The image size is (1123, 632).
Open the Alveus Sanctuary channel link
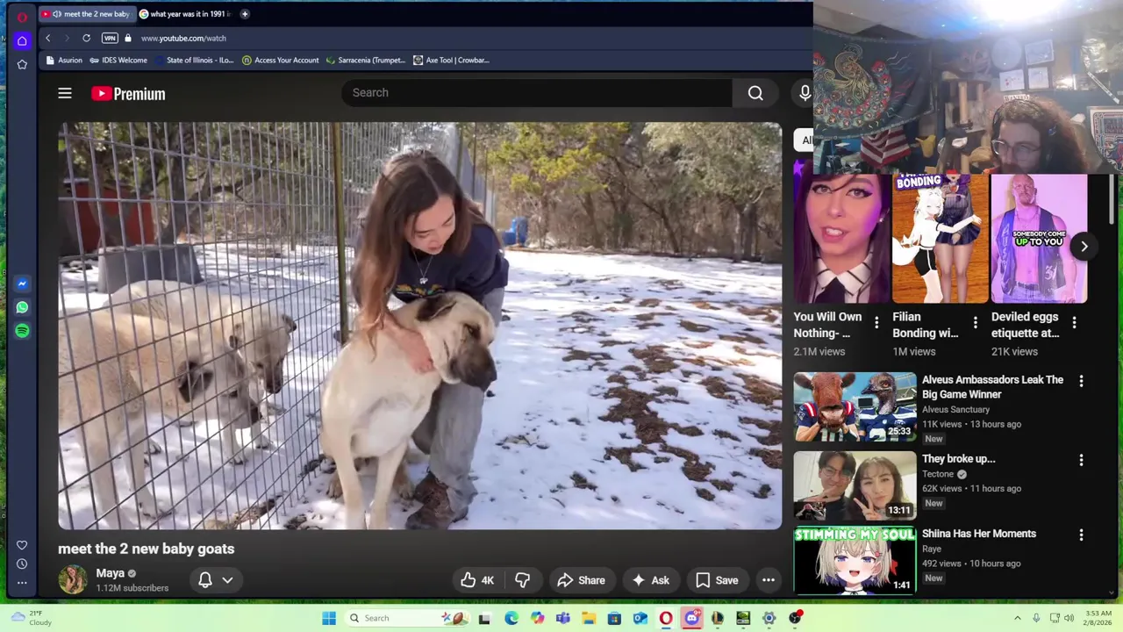[x=955, y=410]
